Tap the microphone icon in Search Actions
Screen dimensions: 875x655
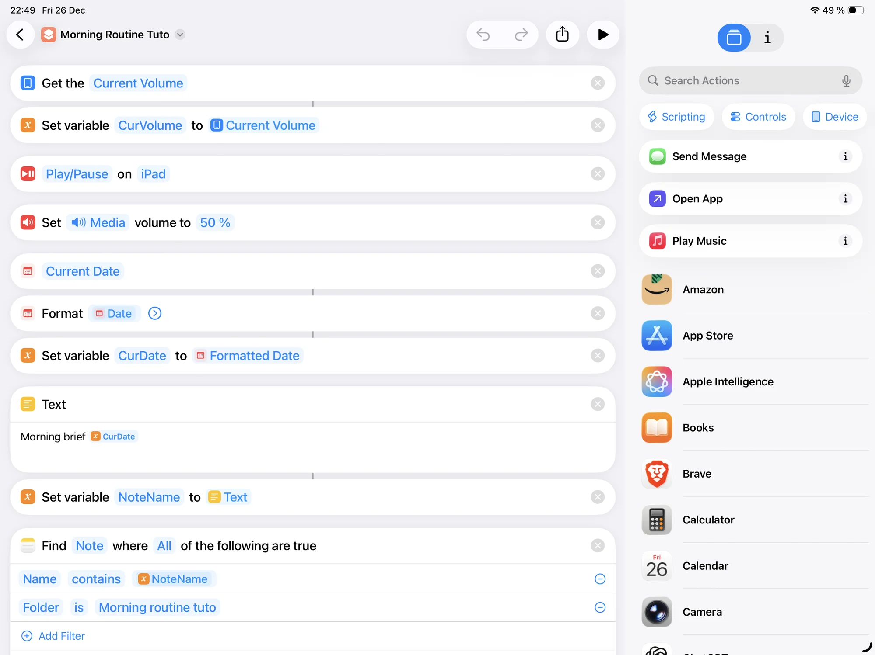tap(846, 81)
